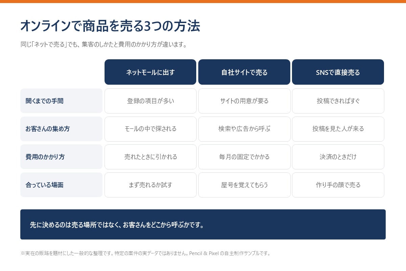Click the cell 毎月の固定でかかる

pyautogui.click(x=244, y=157)
